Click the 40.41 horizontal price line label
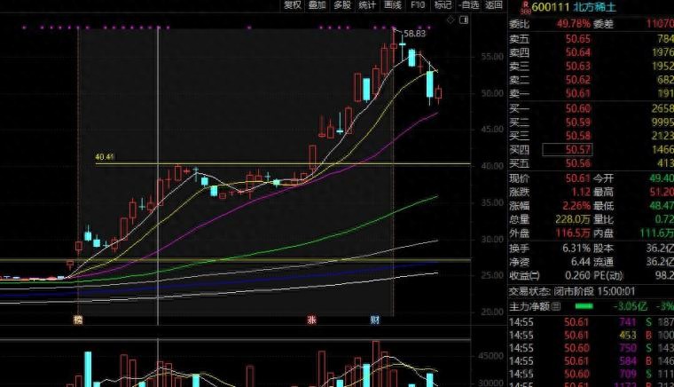674x387 pixels. 105,158
